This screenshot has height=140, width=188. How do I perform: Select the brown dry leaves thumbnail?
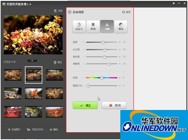point(55,93)
